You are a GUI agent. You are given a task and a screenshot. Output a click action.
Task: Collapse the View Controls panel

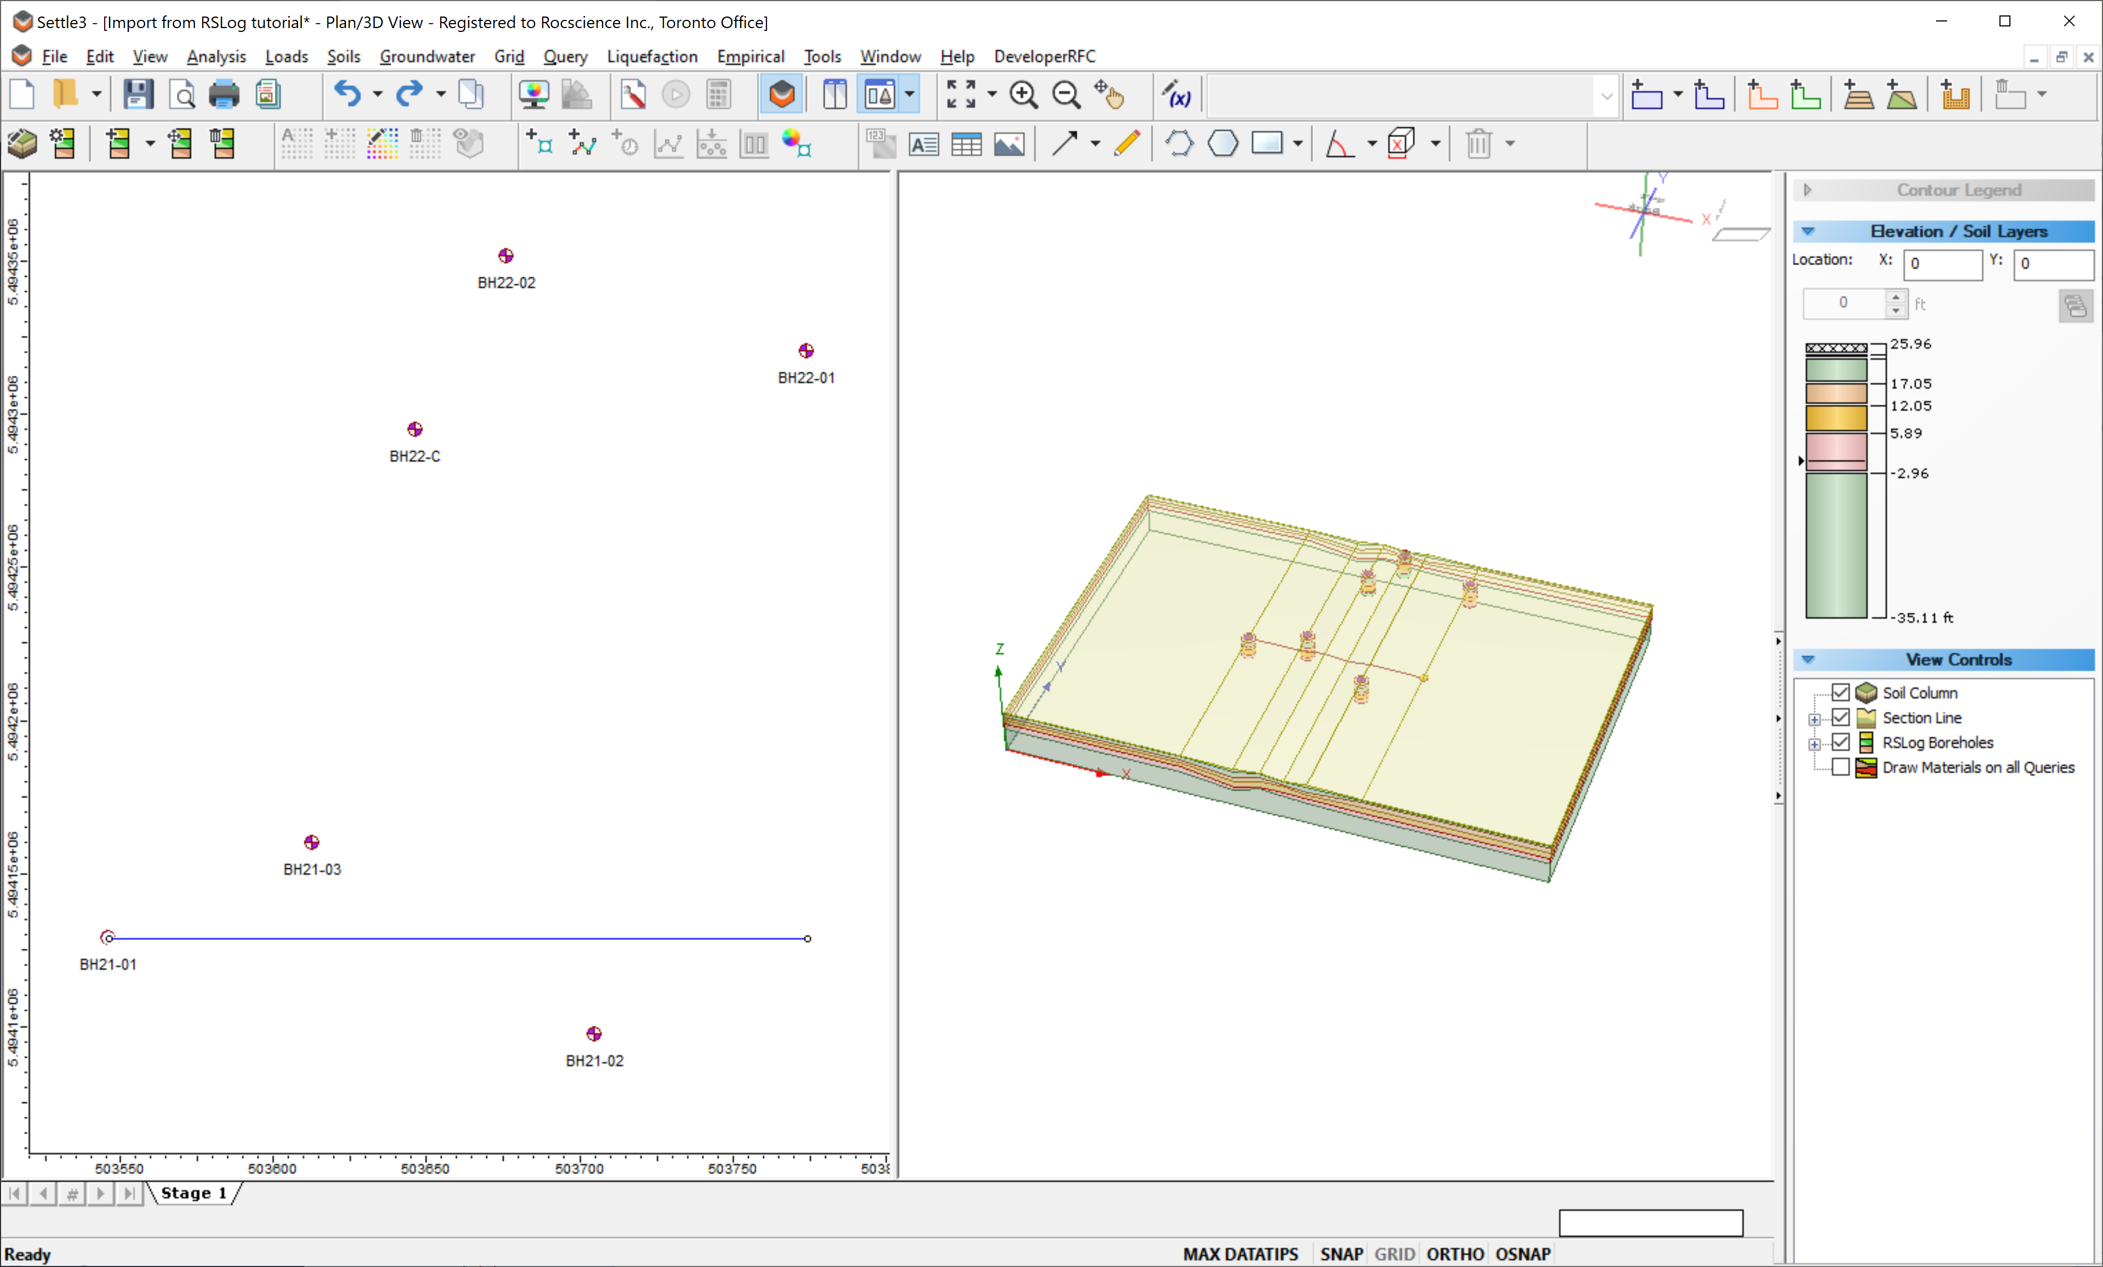(1808, 659)
